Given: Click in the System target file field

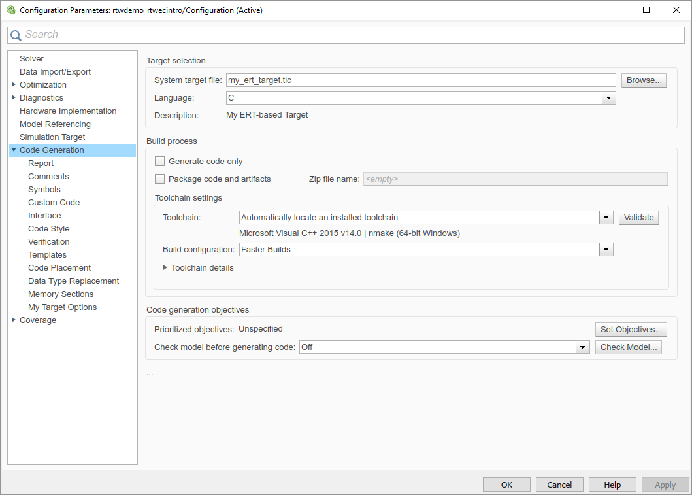Looking at the screenshot, I should pyautogui.click(x=421, y=80).
